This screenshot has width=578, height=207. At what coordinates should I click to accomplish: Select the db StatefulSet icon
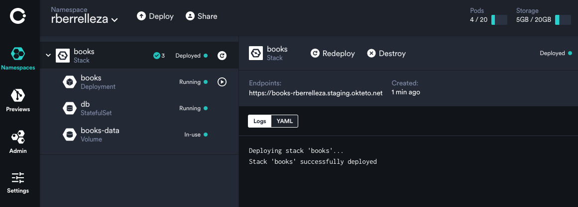pos(69,108)
